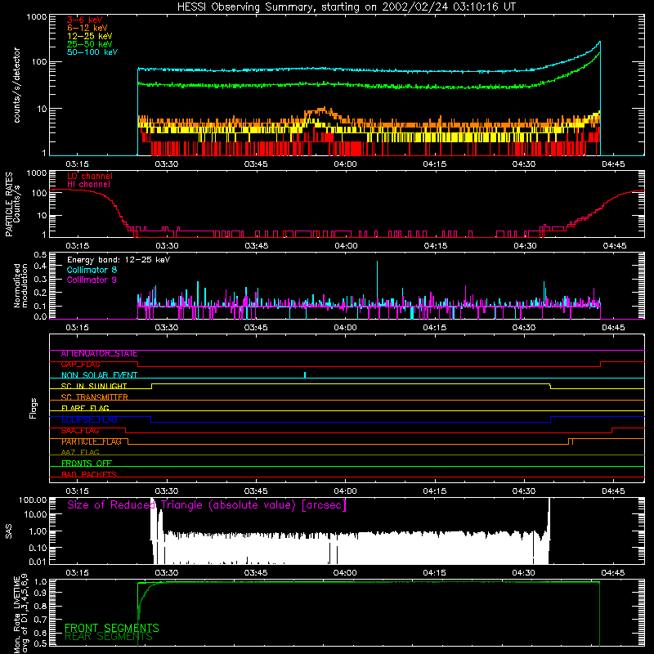654x654 pixels.
Task: Click 03:45 tick under the SAS panel
Action: pos(256,573)
